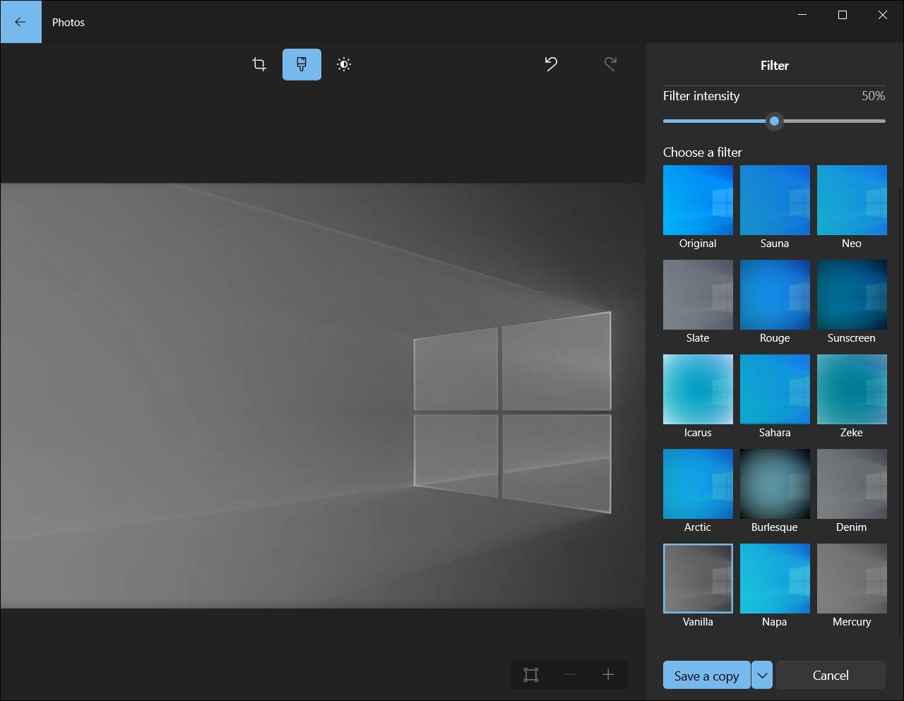
Task: Apply the Rouge filter
Action: click(775, 294)
